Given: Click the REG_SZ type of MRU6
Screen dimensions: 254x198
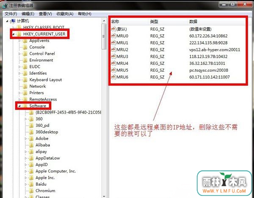Looking at the screenshot, I should pos(157,77).
